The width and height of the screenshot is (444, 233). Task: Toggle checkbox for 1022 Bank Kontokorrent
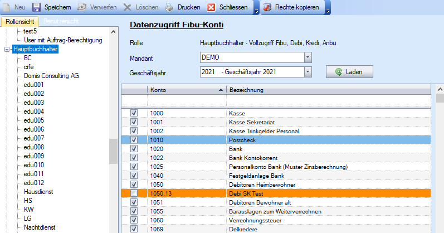134,158
